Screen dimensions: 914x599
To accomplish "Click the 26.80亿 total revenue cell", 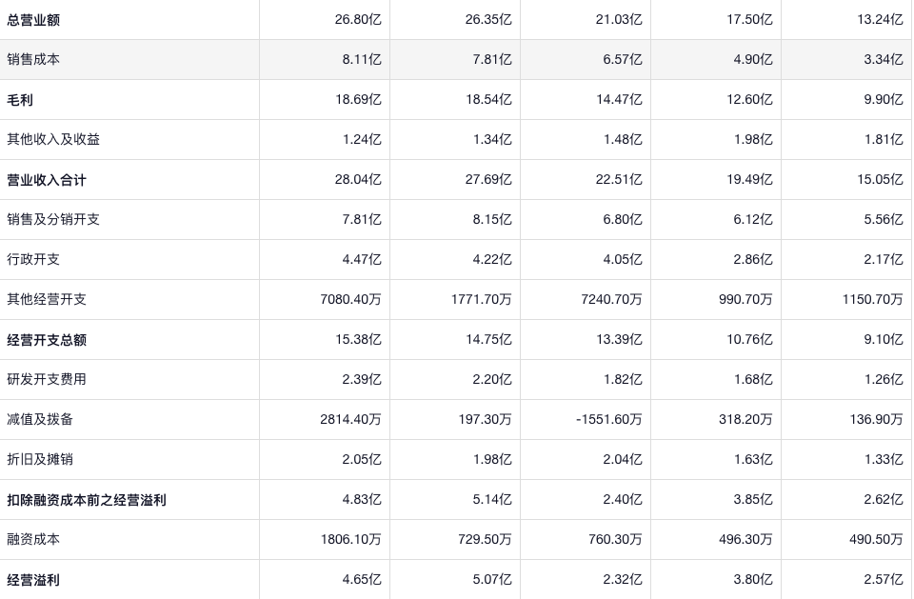I will click(358, 20).
